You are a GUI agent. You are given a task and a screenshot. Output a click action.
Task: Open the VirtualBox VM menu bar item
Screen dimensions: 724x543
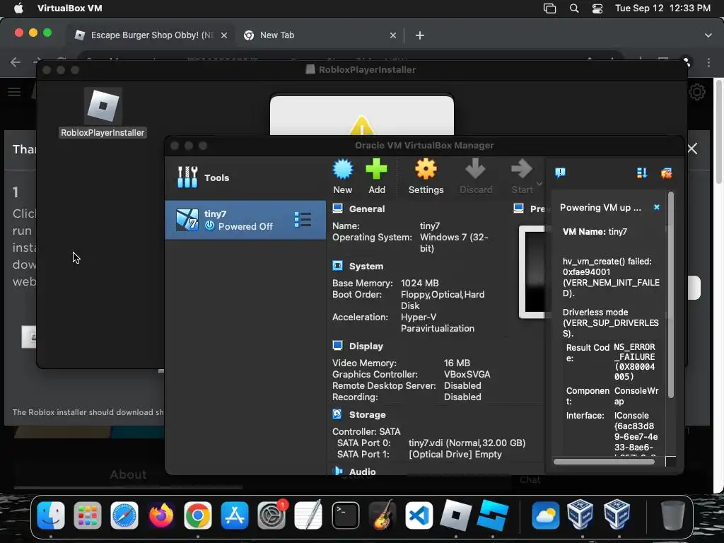click(70, 8)
